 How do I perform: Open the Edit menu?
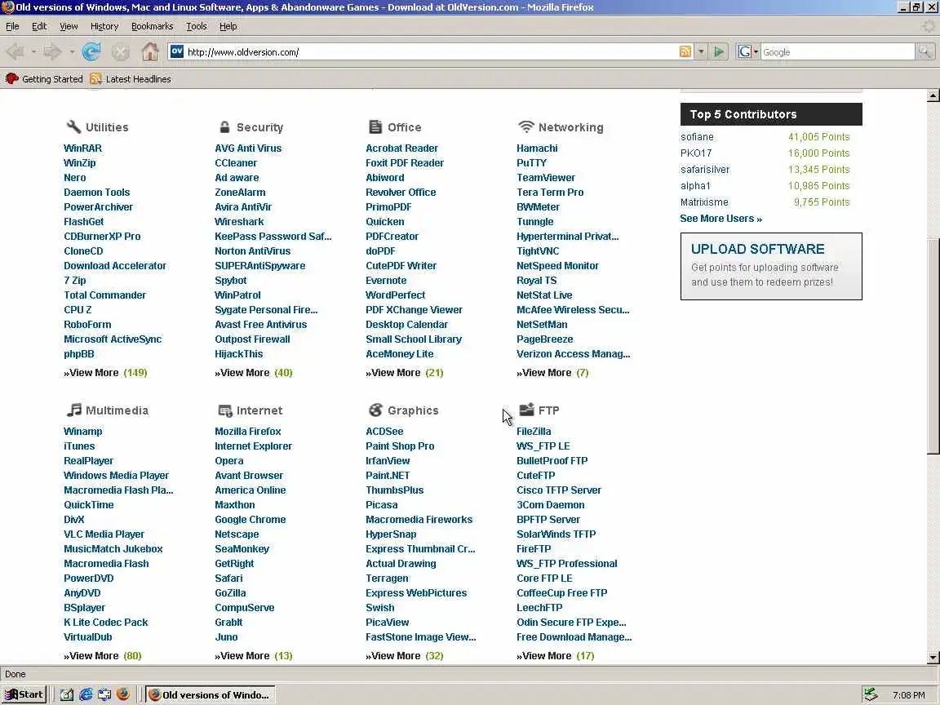39,26
